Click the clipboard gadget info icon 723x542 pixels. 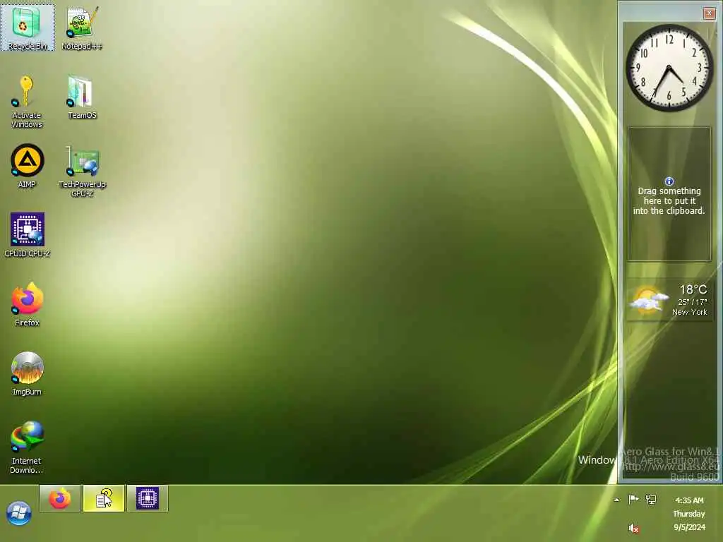[669, 181]
